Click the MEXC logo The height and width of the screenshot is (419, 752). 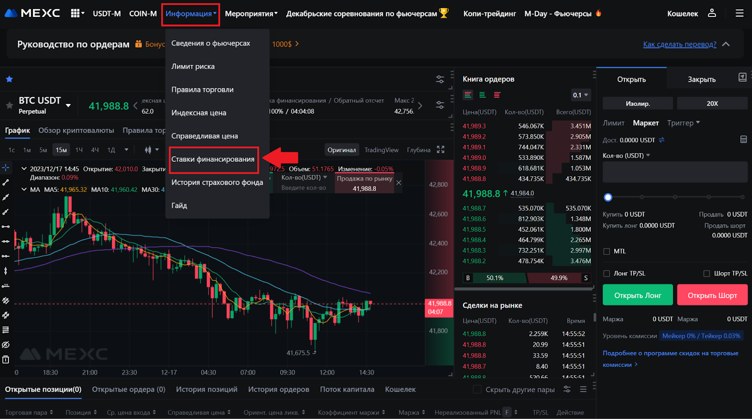(32, 13)
